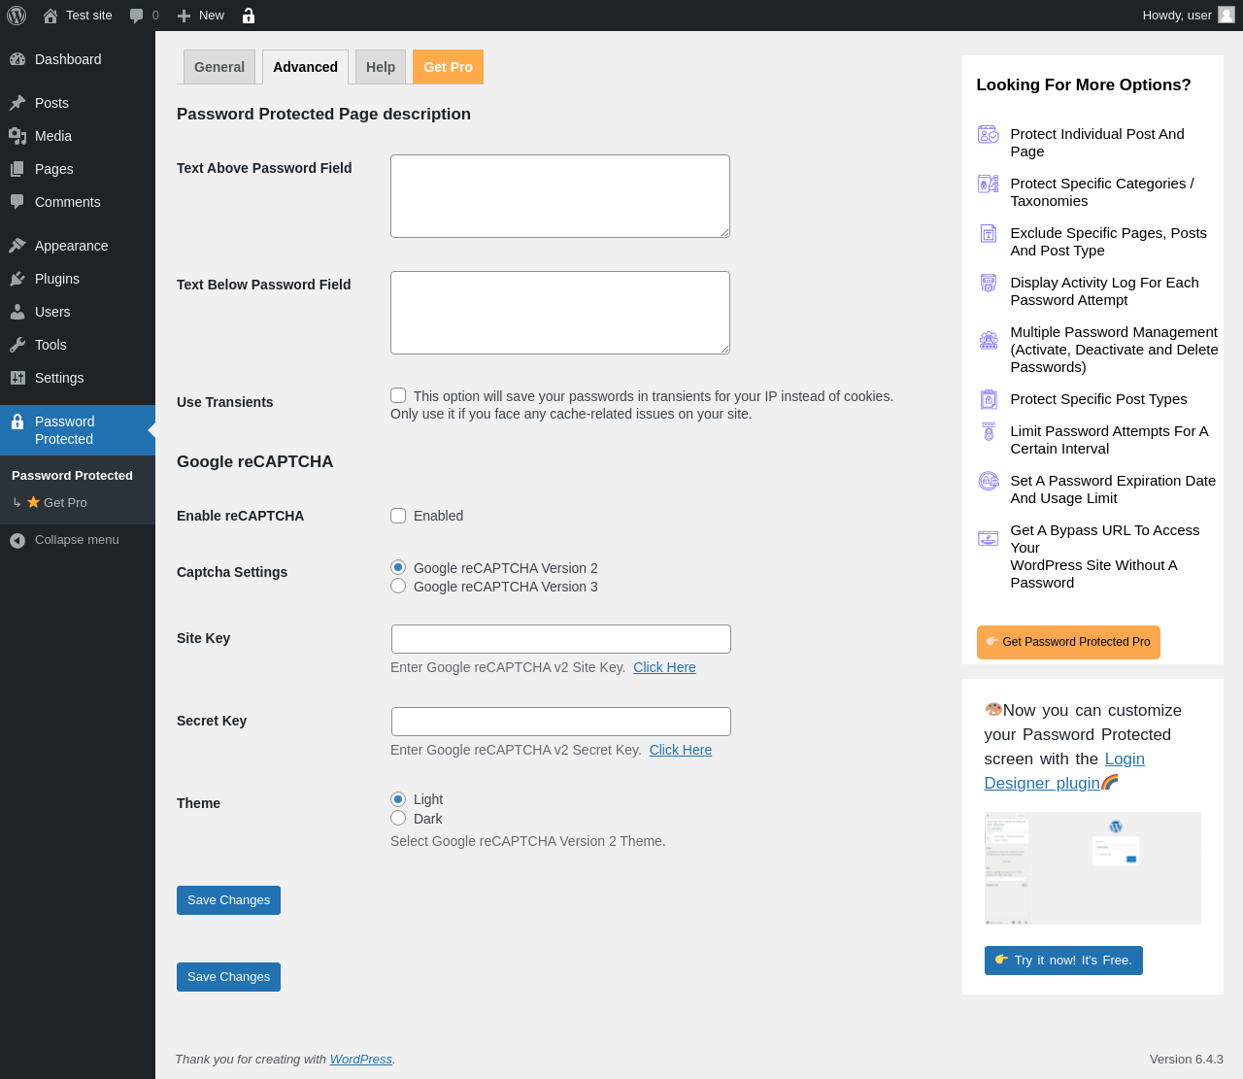Viewport: 1243px width, 1079px height.
Task: Click the Posts pushpin icon
Action: [17, 103]
